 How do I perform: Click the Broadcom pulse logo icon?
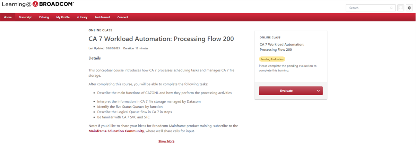click(35, 4)
